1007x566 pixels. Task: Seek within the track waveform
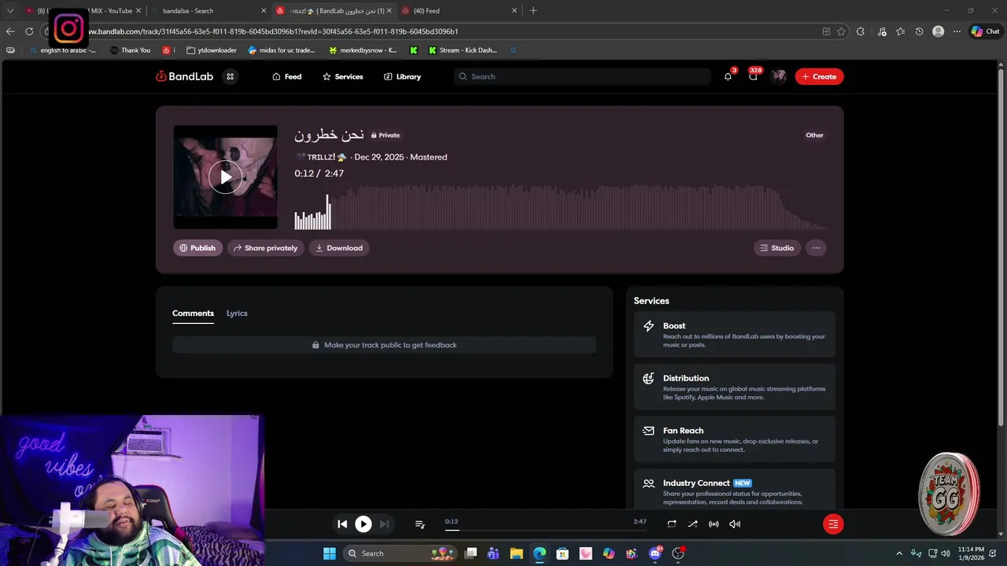(x=560, y=207)
